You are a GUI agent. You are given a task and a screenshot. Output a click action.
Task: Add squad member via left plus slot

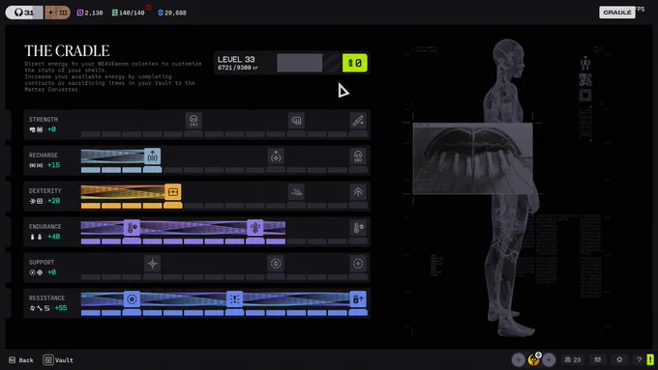click(x=519, y=359)
